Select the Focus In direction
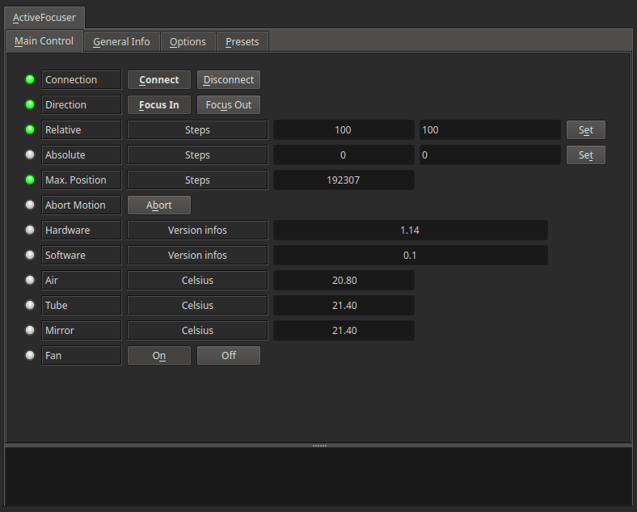Viewport: 637px width, 512px height. click(158, 105)
